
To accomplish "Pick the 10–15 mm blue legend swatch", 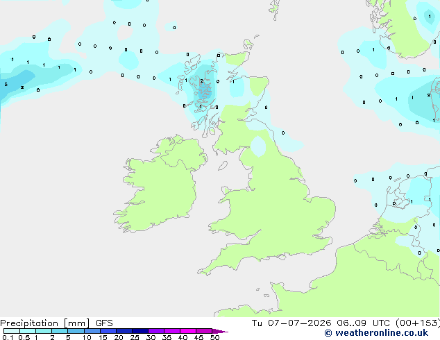I will tap(92, 331).
